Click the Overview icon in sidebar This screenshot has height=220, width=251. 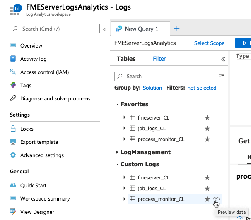(x=13, y=45)
